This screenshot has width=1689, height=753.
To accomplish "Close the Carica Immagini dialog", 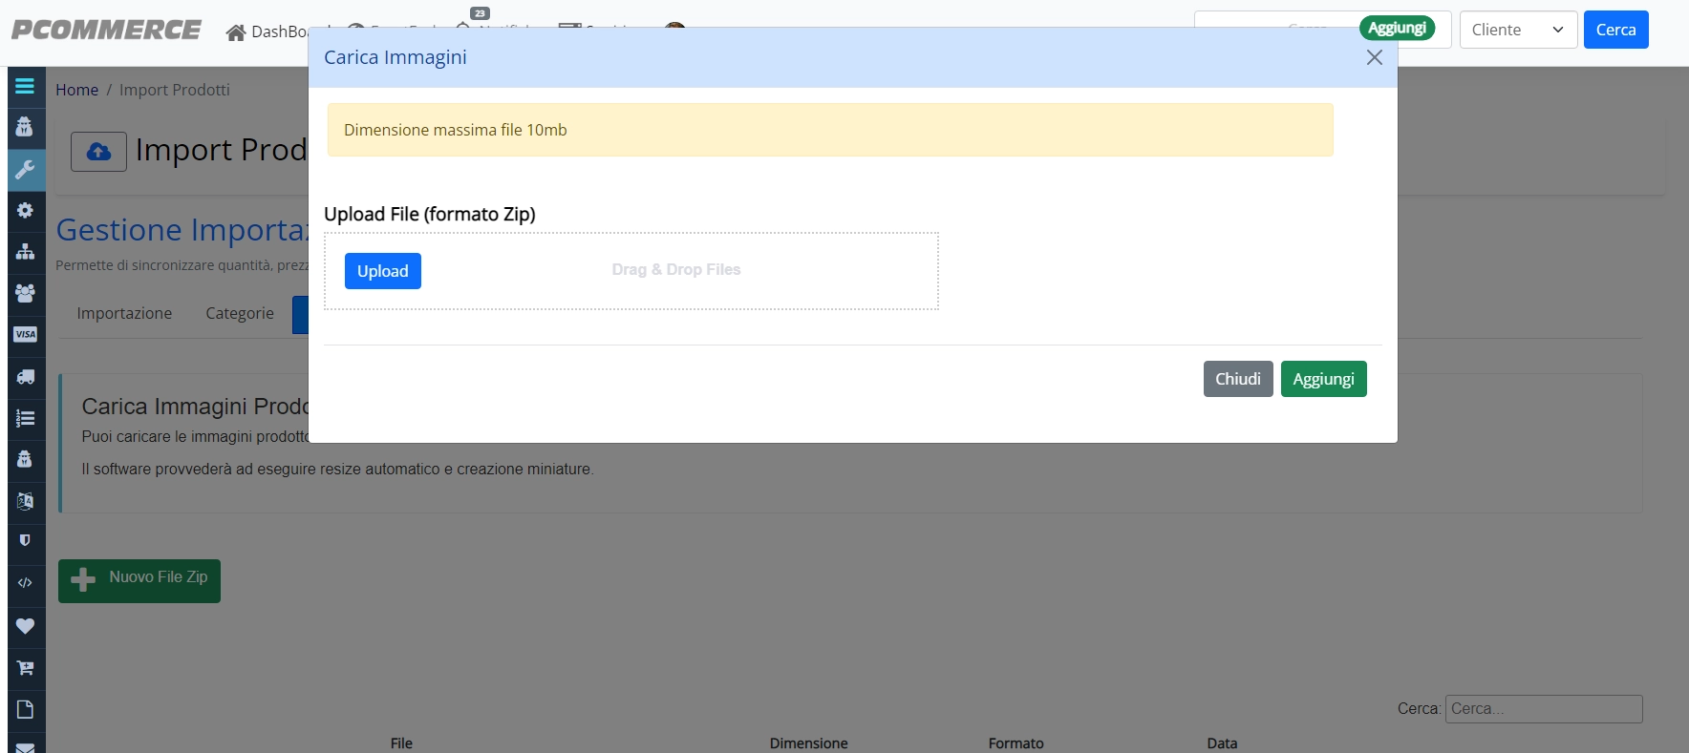I will [1374, 57].
